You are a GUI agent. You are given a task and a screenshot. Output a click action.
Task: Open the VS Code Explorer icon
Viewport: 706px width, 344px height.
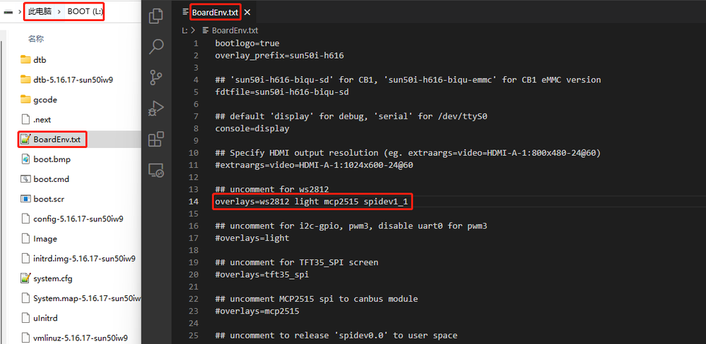pyautogui.click(x=156, y=16)
